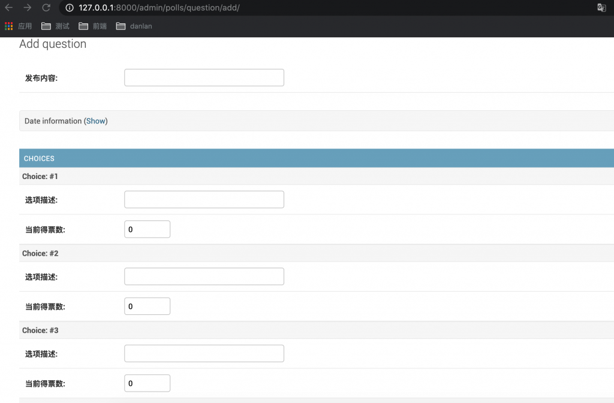This screenshot has width=614, height=403.
Task: Click Choice #1 当前得票数 number field
Action: [147, 229]
